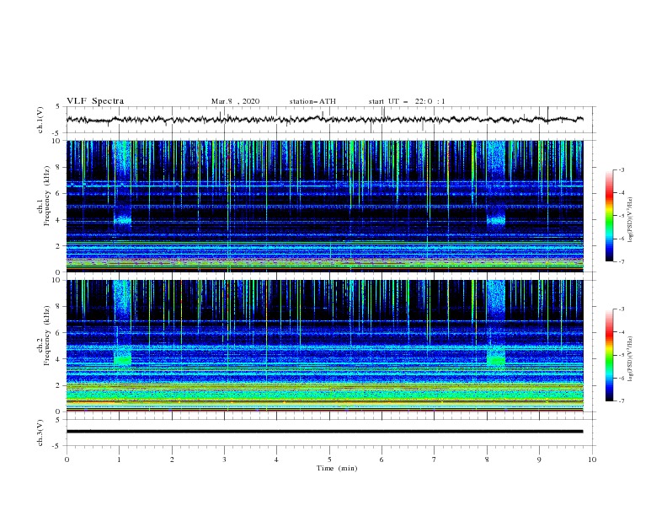The width and height of the screenshot is (667, 516).
Task: Click time axis tick label "7"
Action: (x=434, y=460)
